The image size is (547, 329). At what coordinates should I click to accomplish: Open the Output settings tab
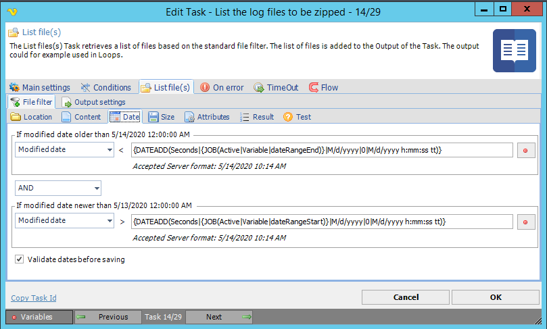[x=94, y=102]
